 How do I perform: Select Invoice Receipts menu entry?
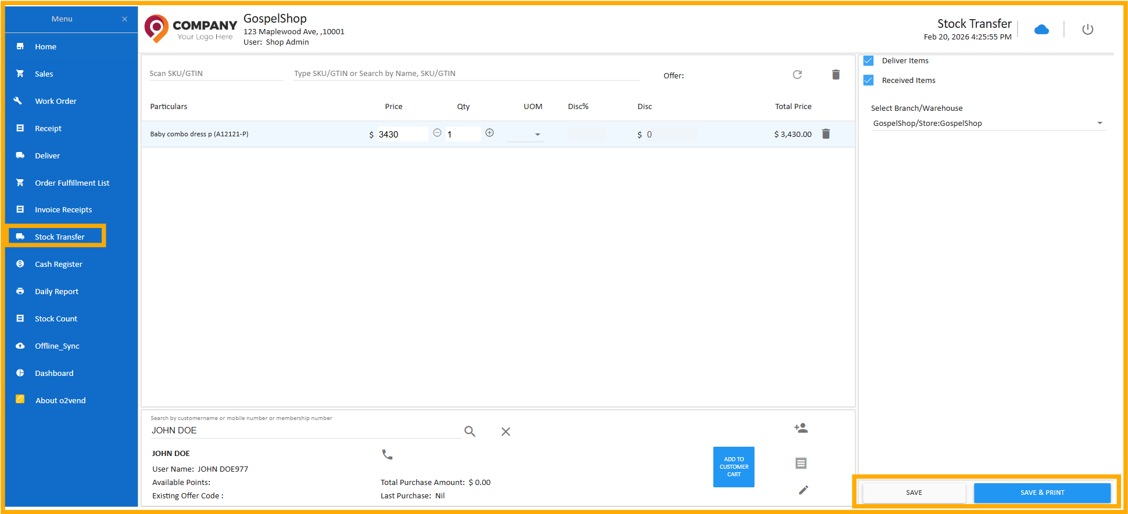63,210
